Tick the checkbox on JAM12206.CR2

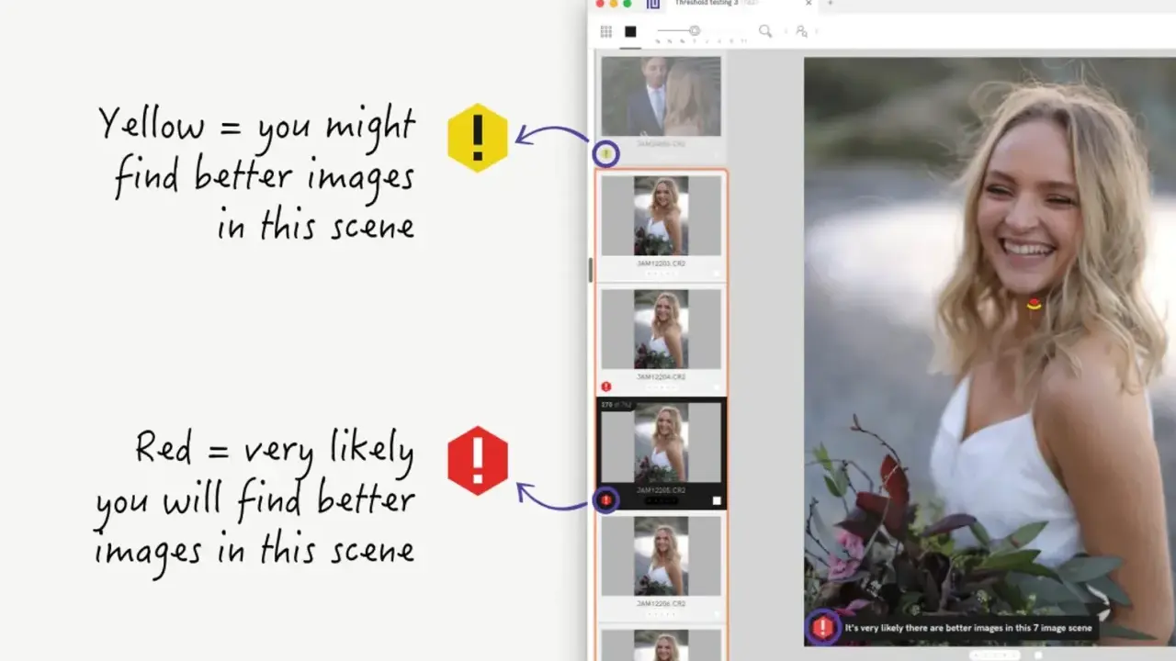click(x=717, y=613)
